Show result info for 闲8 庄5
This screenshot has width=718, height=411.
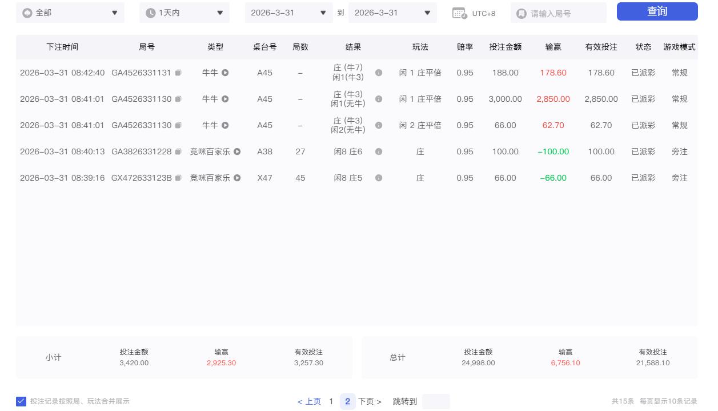click(x=379, y=178)
